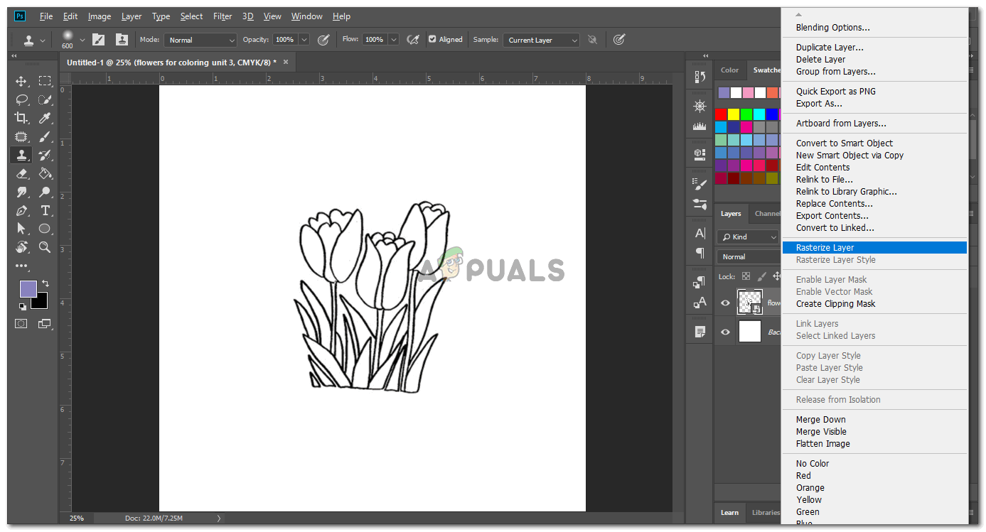This screenshot has height=532, width=986.
Task: Select the Zoom tool in toolbar
Action: pyautogui.click(x=45, y=247)
